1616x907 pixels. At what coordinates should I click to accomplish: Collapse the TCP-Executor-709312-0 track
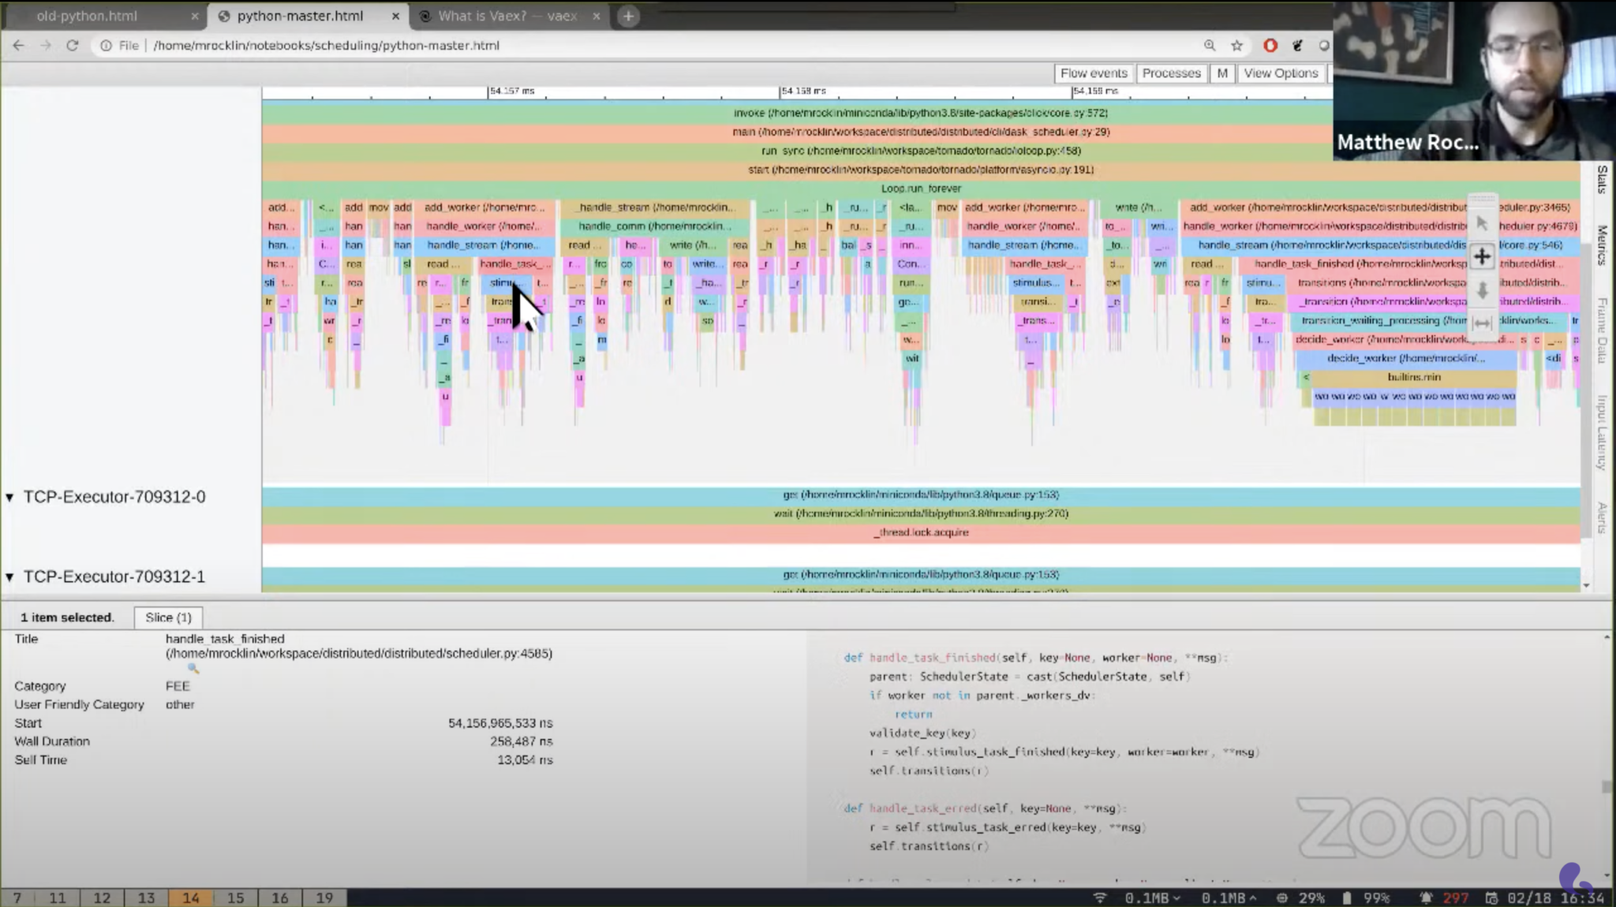pyautogui.click(x=9, y=497)
